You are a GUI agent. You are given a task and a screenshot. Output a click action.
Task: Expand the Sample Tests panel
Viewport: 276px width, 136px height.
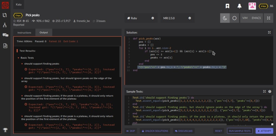(x=264, y=91)
